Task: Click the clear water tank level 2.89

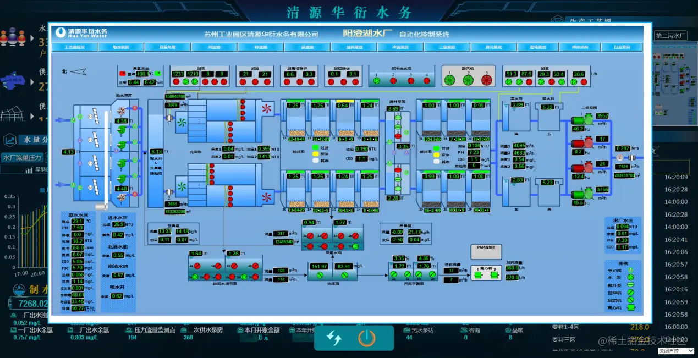Action: [518, 104]
